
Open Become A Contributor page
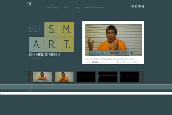coord(95,7)
